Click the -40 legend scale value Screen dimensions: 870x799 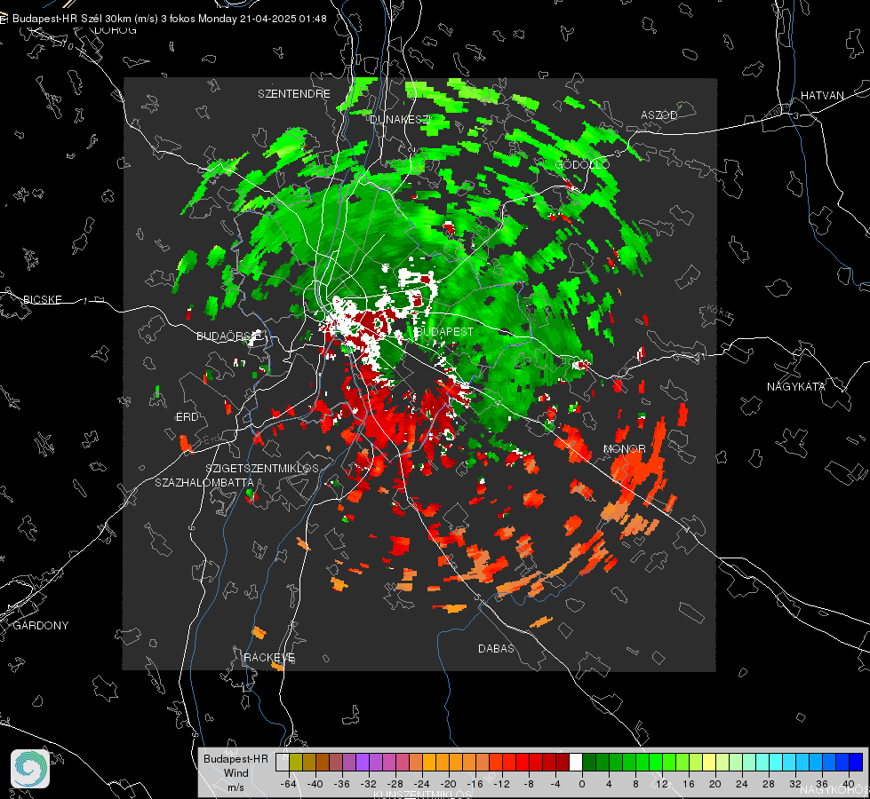[x=315, y=784]
